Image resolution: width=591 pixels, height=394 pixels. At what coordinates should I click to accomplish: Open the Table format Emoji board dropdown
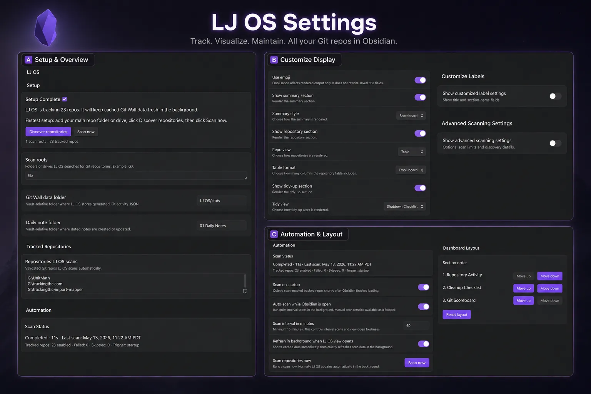pyautogui.click(x=411, y=170)
